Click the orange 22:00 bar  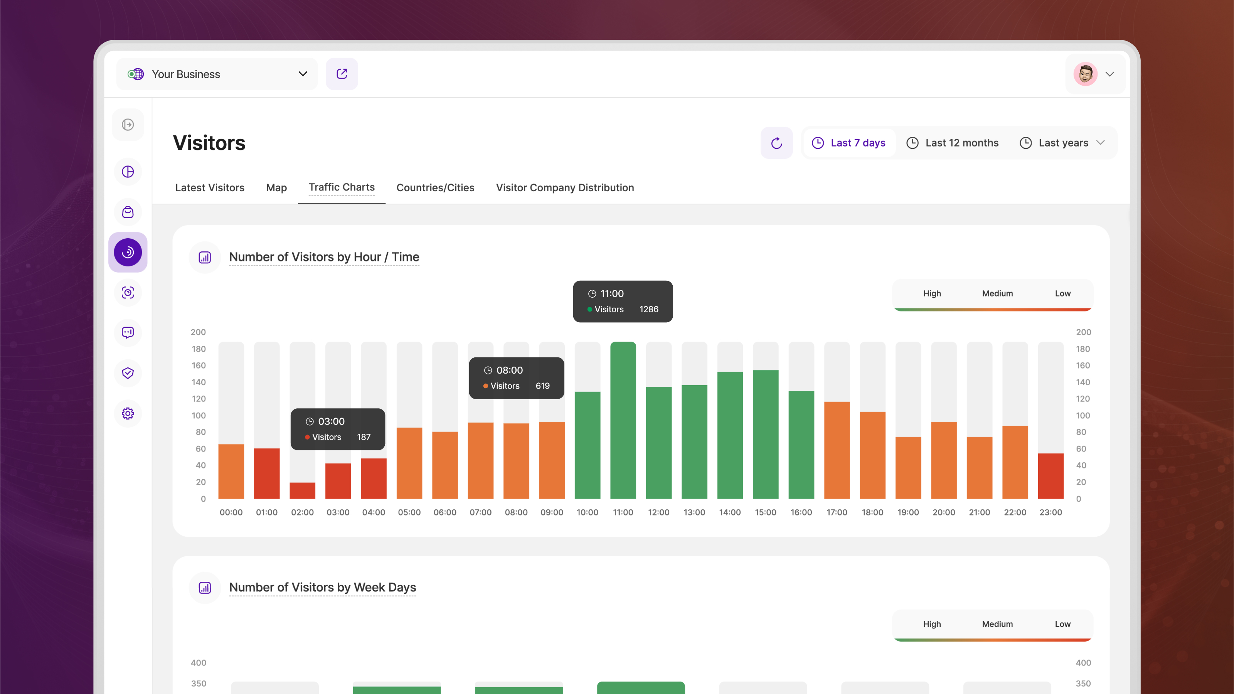(1015, 462)
